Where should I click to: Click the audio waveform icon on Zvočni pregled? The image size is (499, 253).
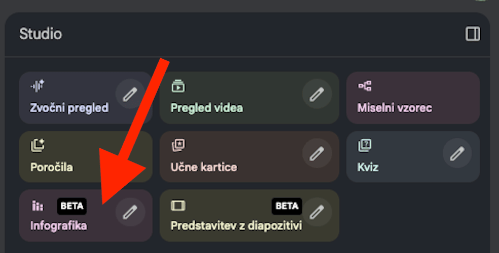pyautogui.click(x=38, y=86)
